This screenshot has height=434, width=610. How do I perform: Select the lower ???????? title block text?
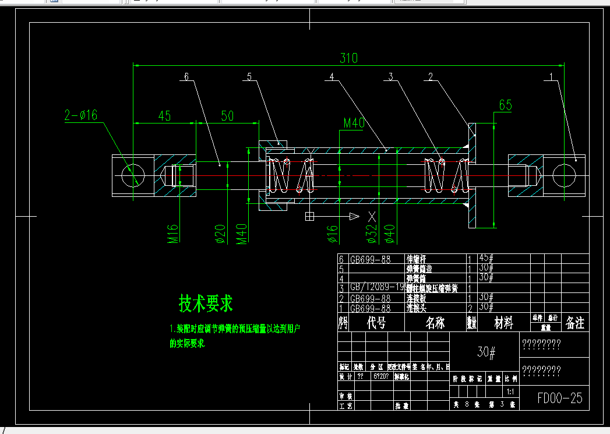click(541, 371)
